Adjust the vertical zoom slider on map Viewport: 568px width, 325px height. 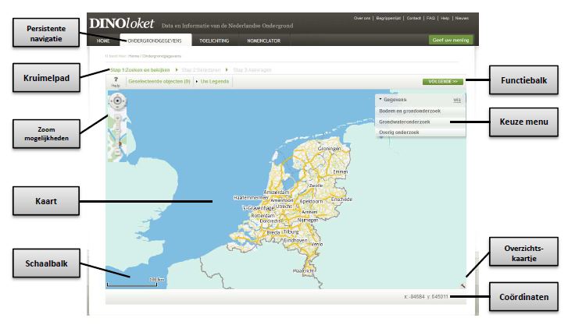(x=118, y=129)
